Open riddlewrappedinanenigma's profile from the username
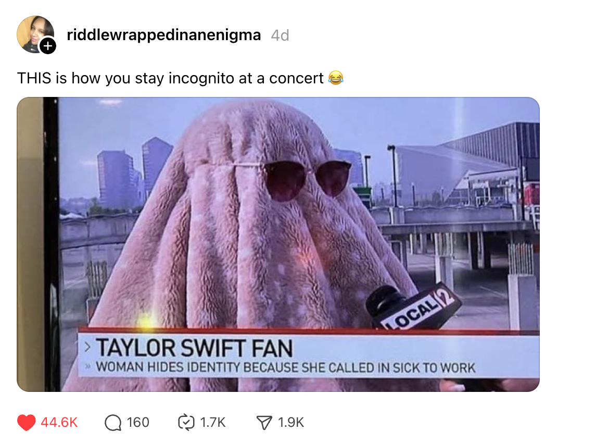 pos(163,35)
